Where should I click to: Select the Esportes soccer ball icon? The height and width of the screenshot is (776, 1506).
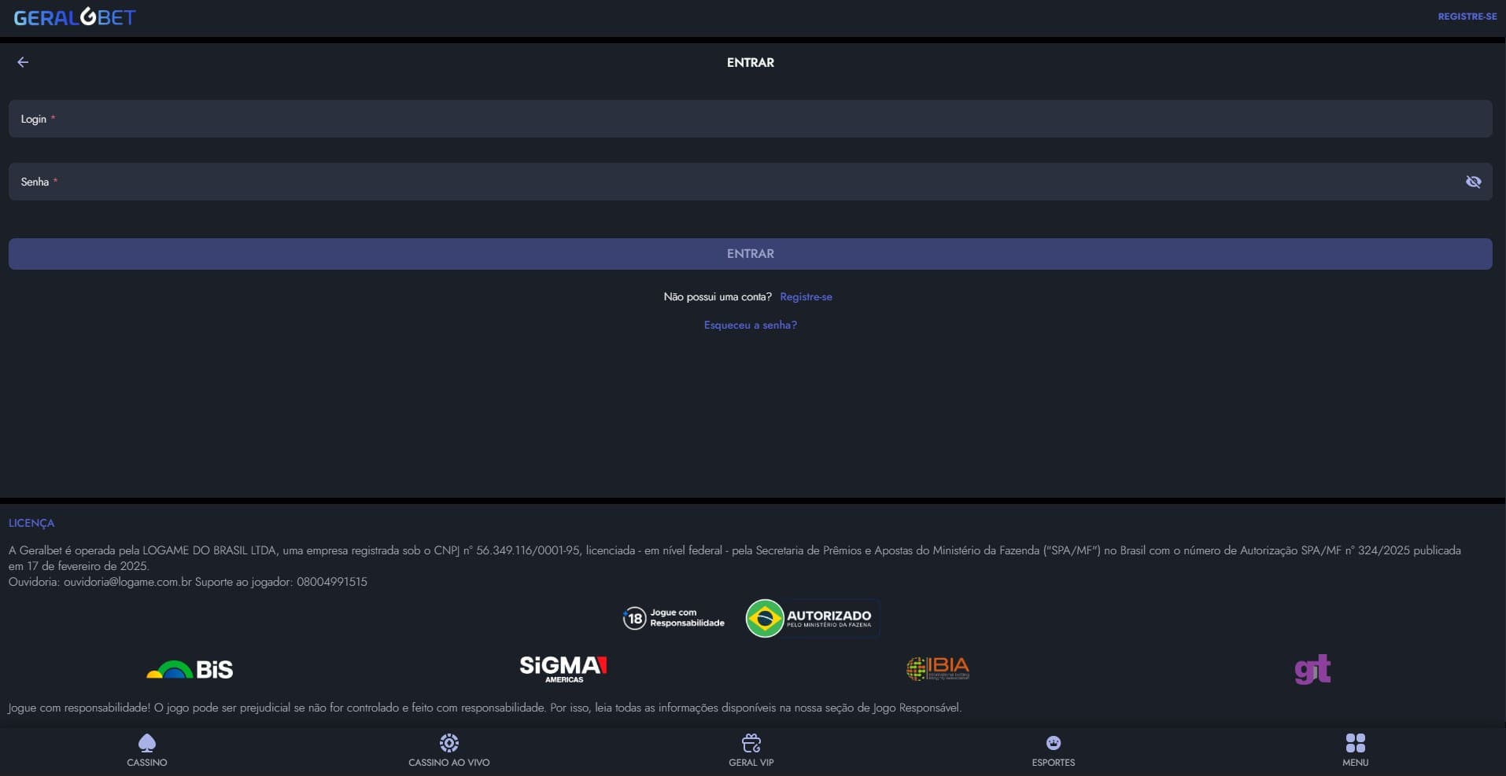[1052, 741]
